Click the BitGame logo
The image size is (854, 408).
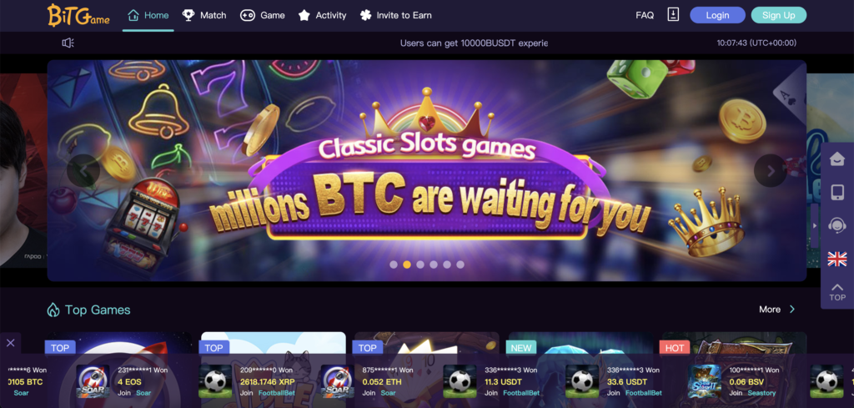click(78, 15)
